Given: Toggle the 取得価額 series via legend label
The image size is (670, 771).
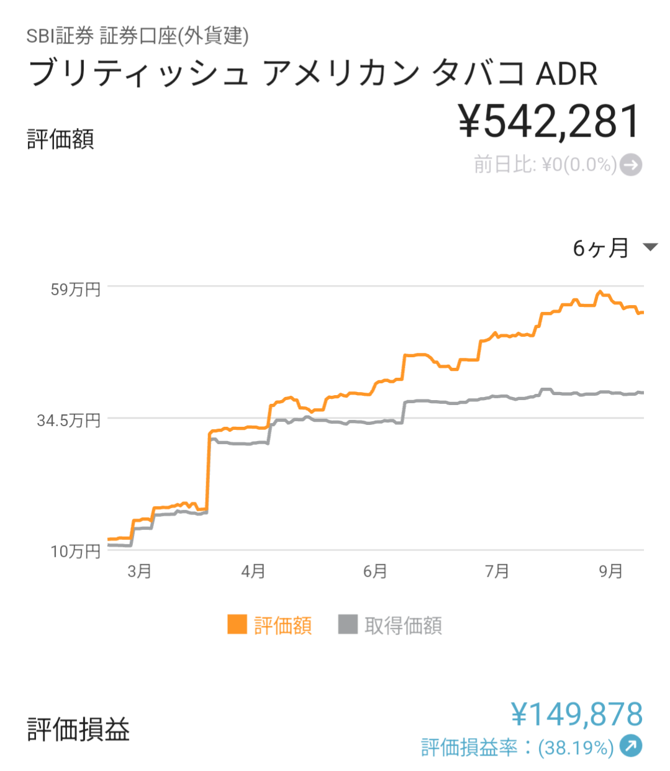Looking at the screenshot, I should click(404, 626).
